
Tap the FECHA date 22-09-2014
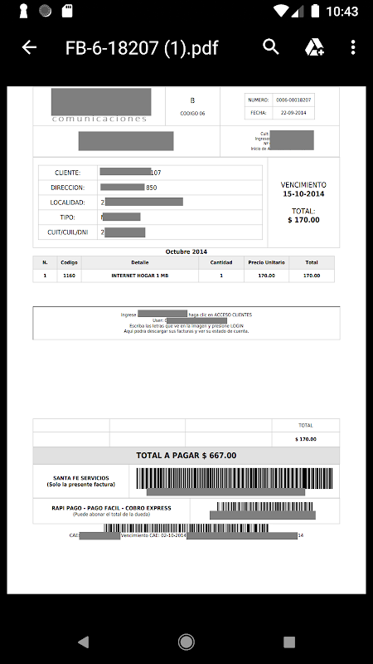[293, 113]
